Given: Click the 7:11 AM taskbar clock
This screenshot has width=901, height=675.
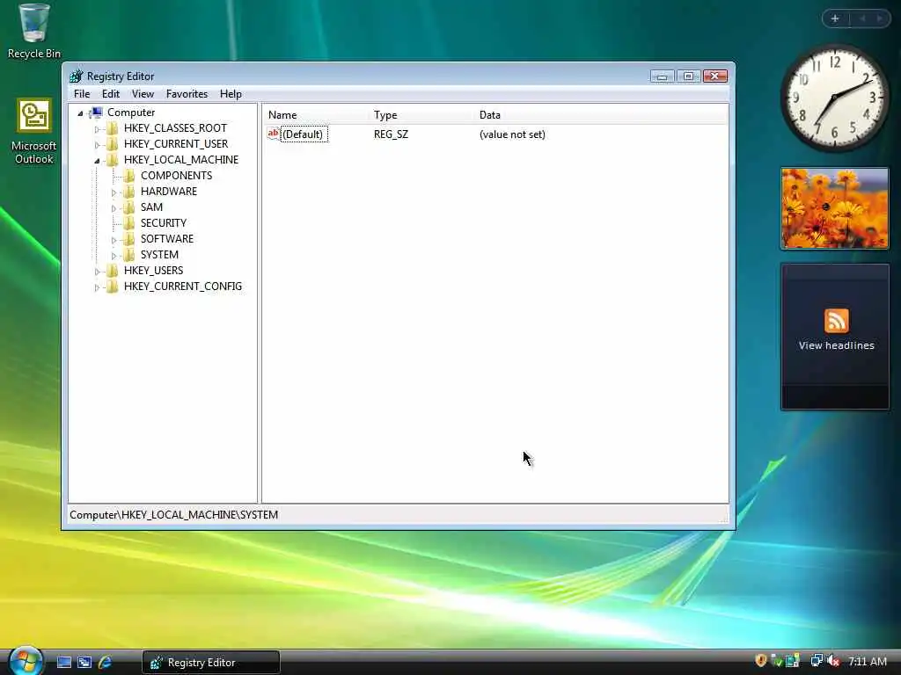Looking at the screenshot, I should [x=867, y=661].
